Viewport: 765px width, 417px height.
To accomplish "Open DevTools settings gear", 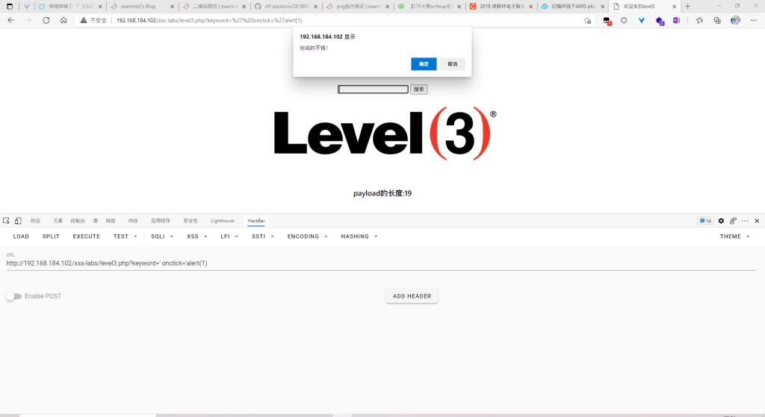I will point(721,221).
